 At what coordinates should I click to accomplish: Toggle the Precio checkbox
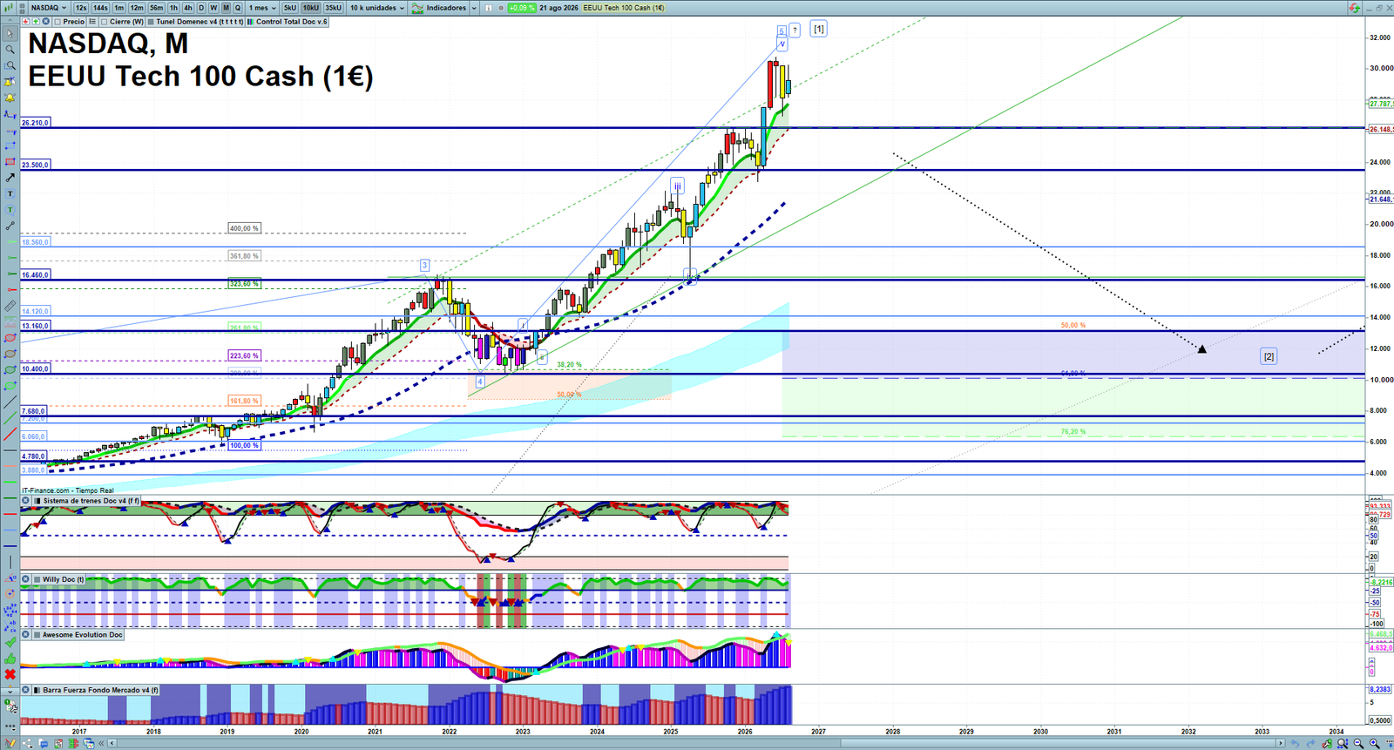58,22
